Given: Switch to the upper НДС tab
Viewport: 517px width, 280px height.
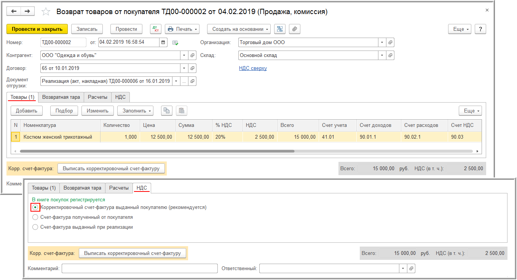Looking at the screenshot, I should [x=121, y=97].
